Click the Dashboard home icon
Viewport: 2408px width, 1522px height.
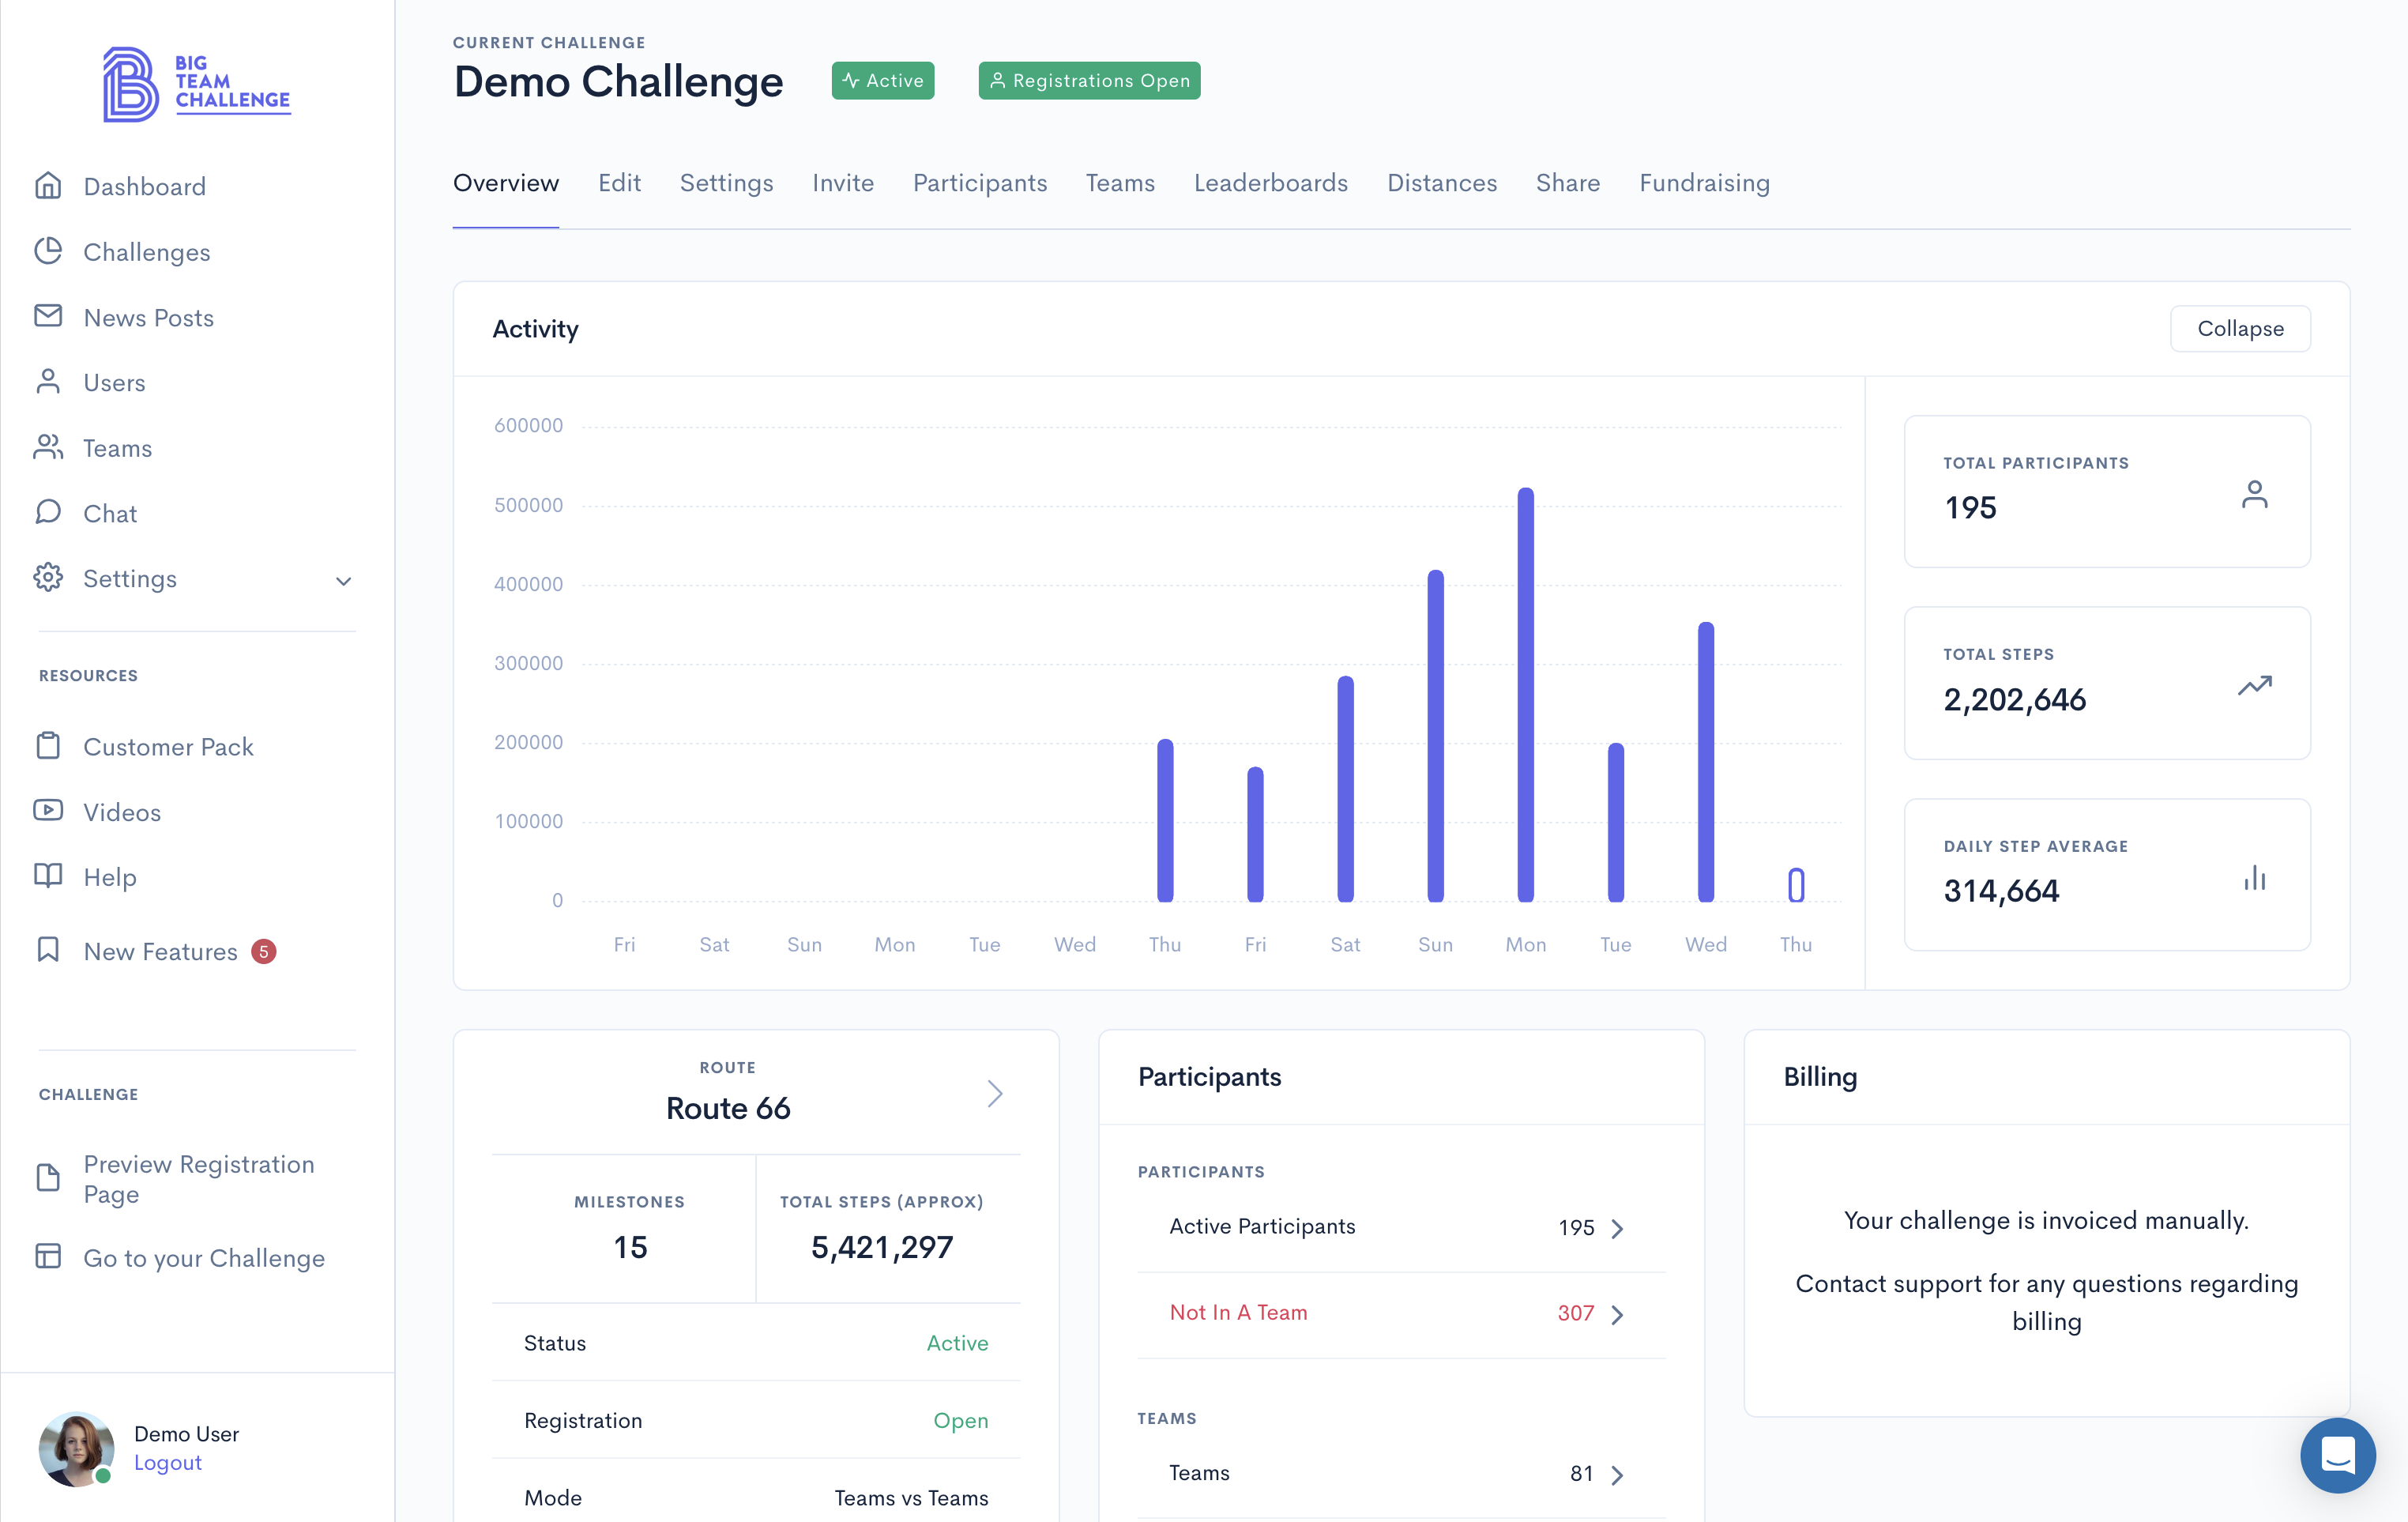coord(48,186)
